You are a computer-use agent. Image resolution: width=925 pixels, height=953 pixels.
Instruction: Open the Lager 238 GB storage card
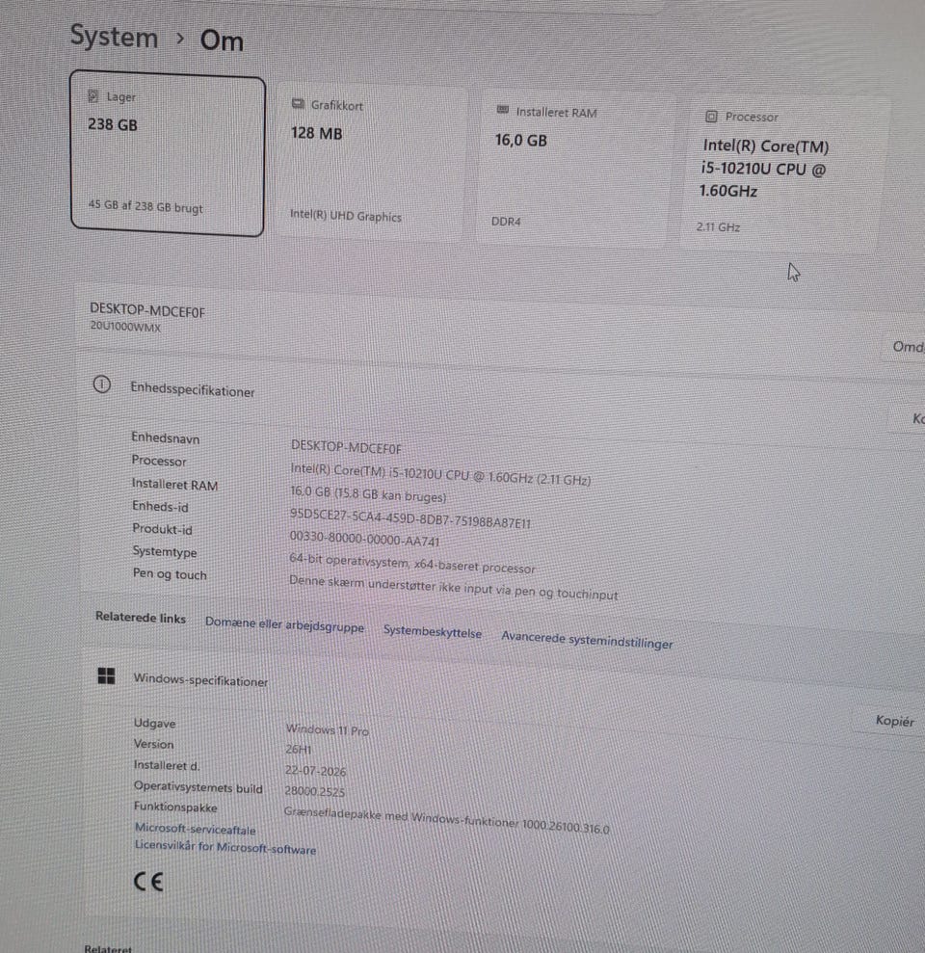[168, 154]
